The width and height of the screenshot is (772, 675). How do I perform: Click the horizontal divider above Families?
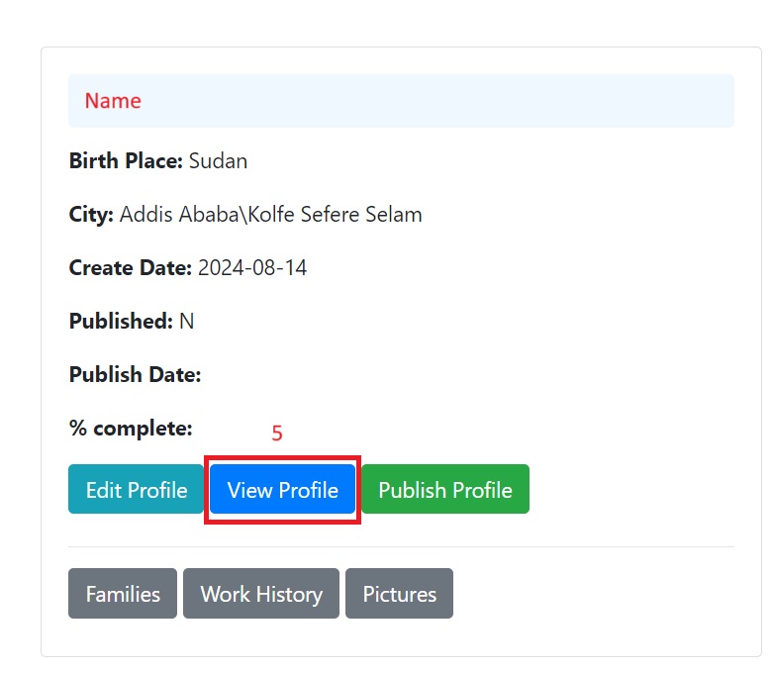click(401, 546)
